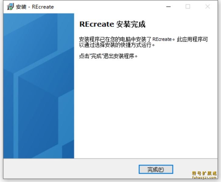
Task: Click the window title '安装 - REcreate'
Action: pyautogui.click(x=35, y=7)
